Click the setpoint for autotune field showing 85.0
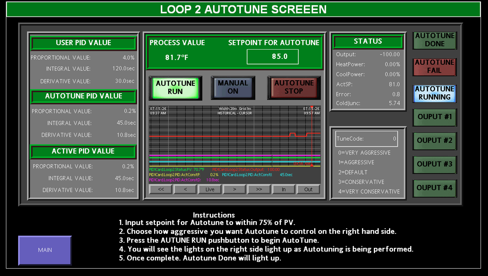488x276 pixels. pyautogui.click(x=272, y=57)
